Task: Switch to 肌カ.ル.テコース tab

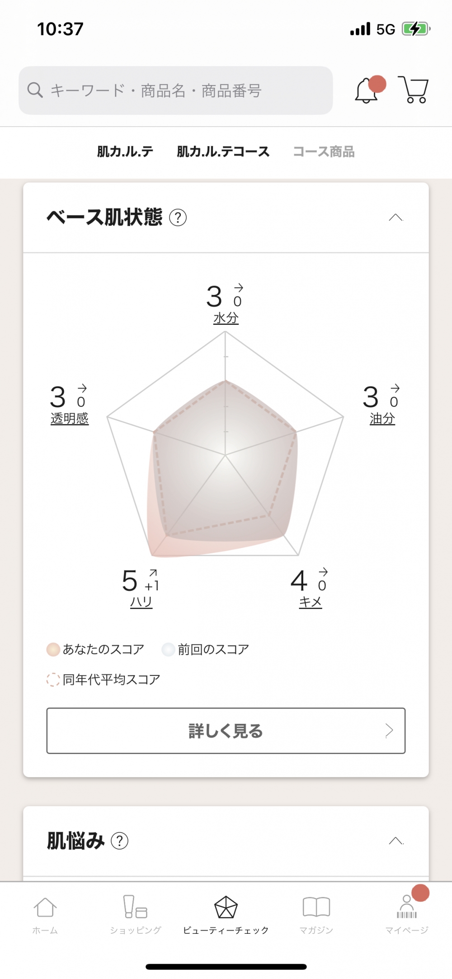Action: 223,152
